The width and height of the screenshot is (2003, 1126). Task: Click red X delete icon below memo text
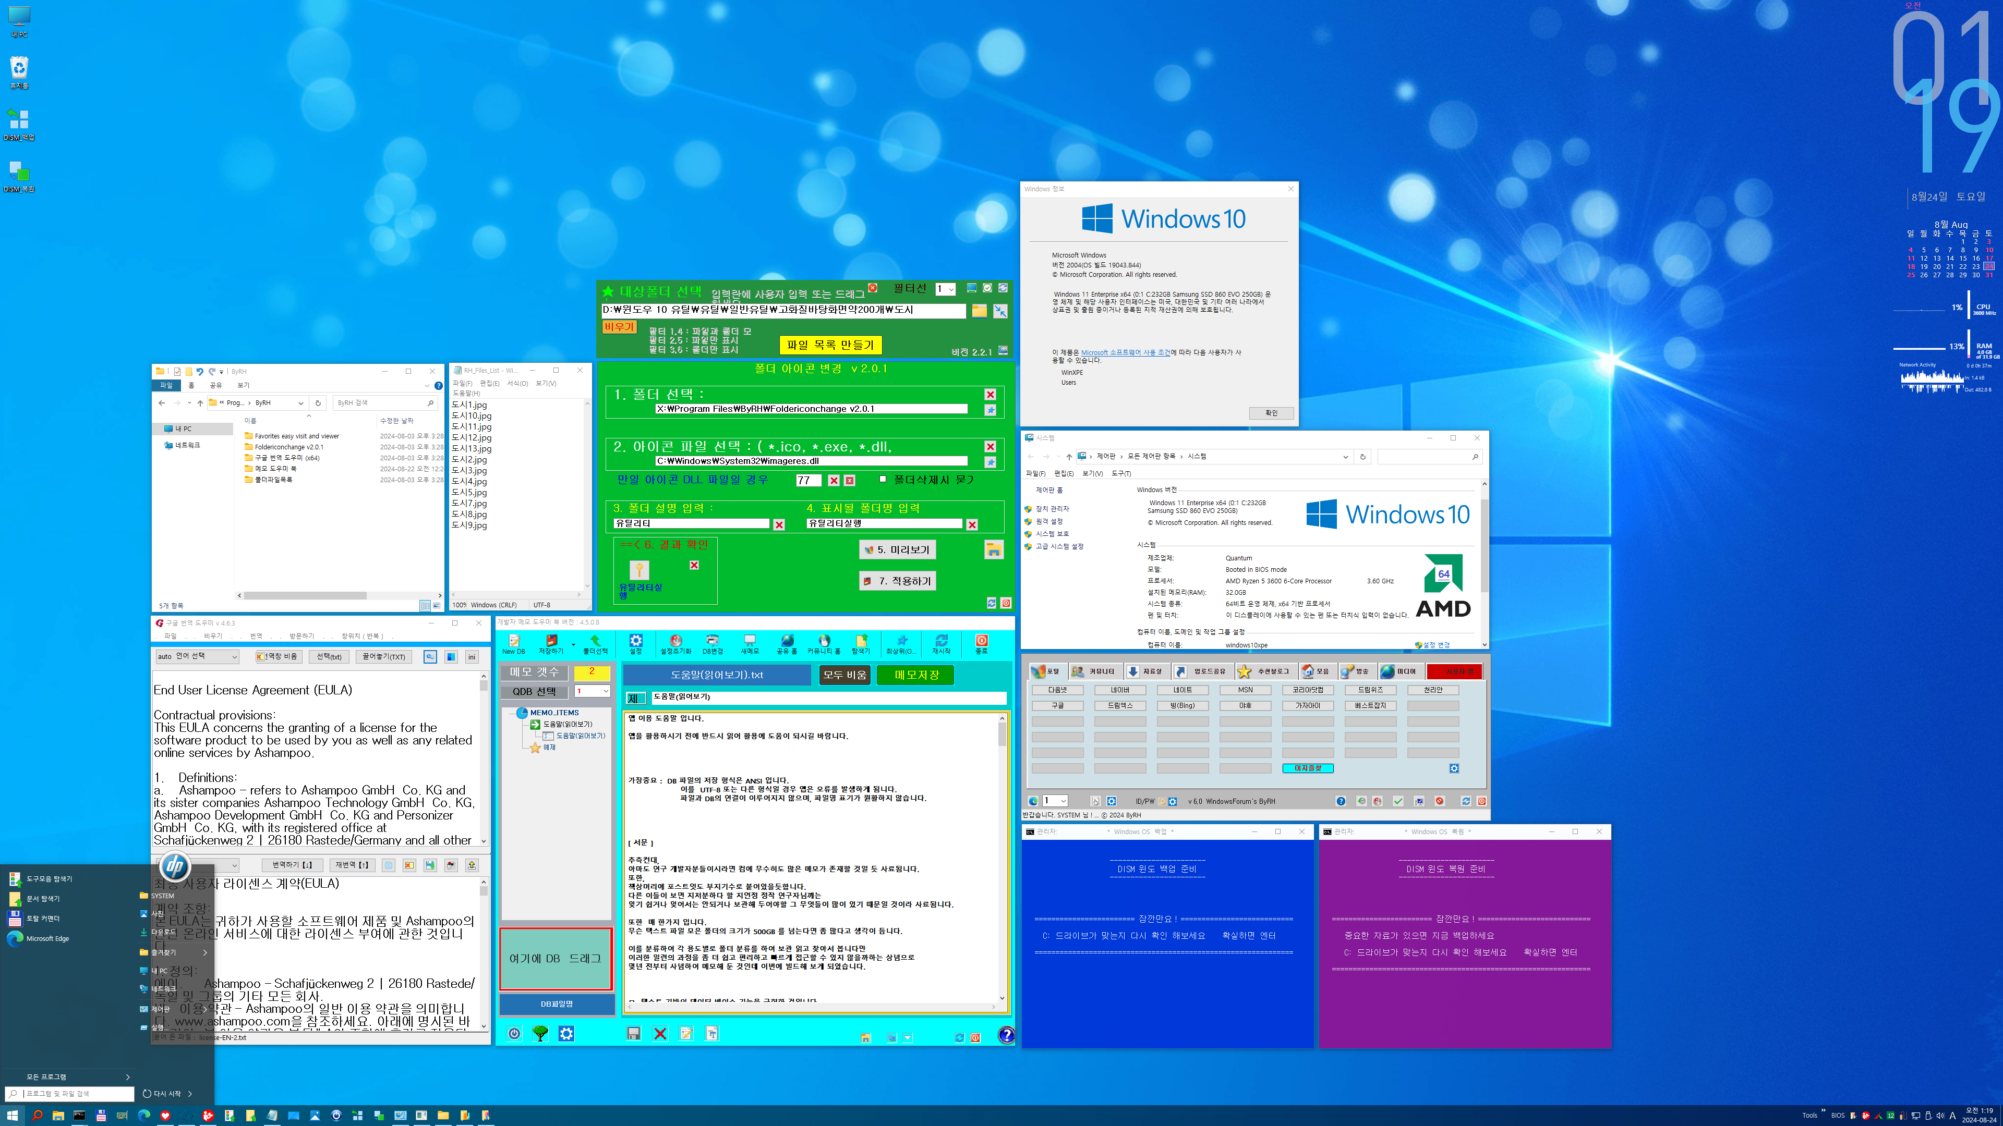coord(660,1034)
